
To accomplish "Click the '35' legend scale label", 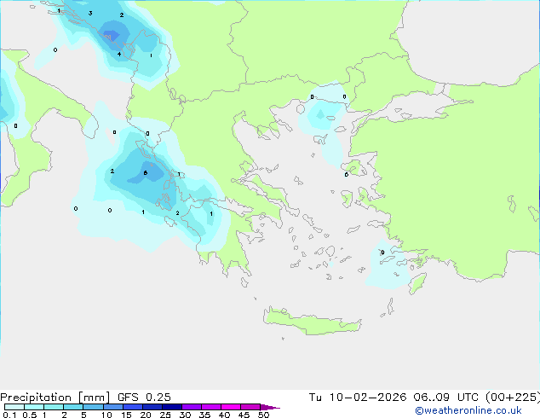I will [x=204, y=415].
